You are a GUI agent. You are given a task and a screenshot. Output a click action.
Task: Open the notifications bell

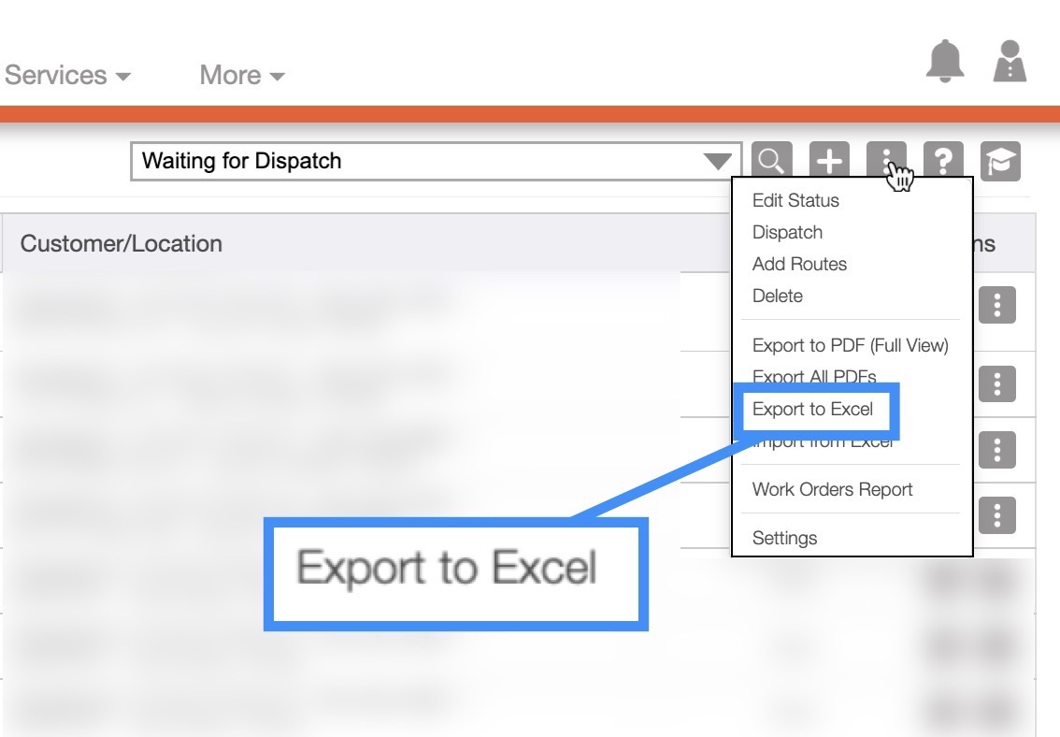[945, 62]
